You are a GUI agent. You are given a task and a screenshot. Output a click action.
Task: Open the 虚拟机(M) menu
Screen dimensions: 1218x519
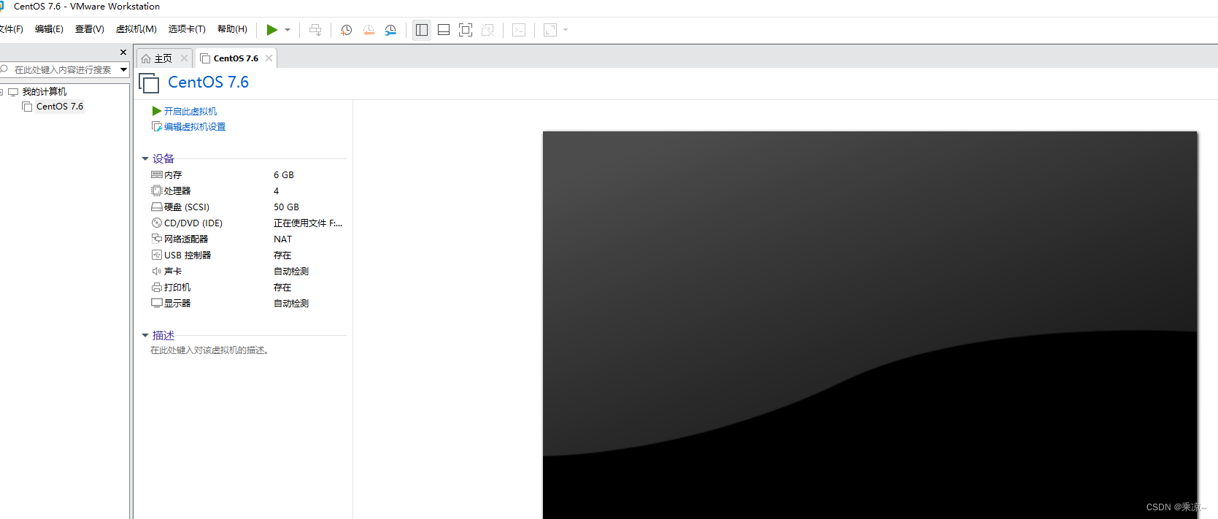point(136,29)
